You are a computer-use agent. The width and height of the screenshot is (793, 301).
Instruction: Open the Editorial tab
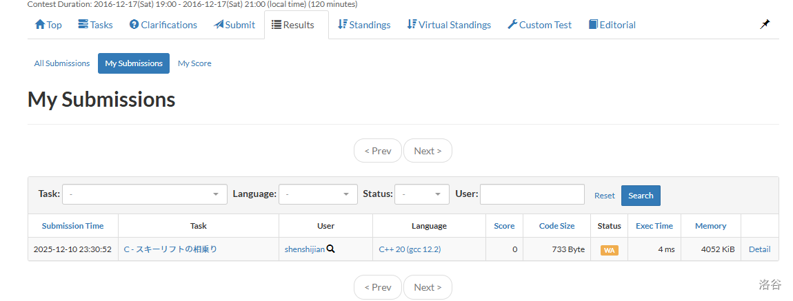pyautogui.click(x=612, y=25)
